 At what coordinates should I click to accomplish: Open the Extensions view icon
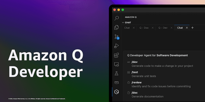pos(117,55)
